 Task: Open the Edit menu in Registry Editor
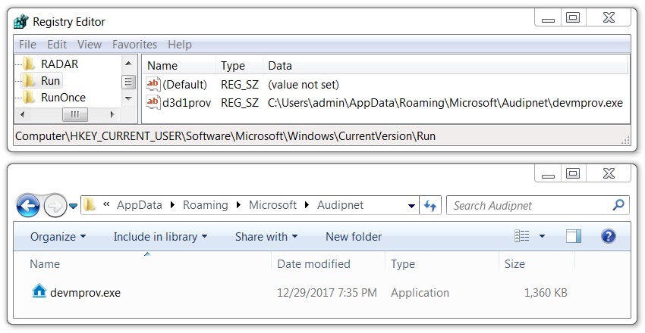[x=57, y=45]
